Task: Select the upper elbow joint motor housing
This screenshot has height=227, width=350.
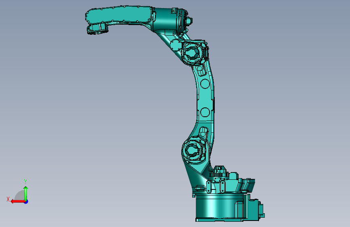Action: [194, 53]
